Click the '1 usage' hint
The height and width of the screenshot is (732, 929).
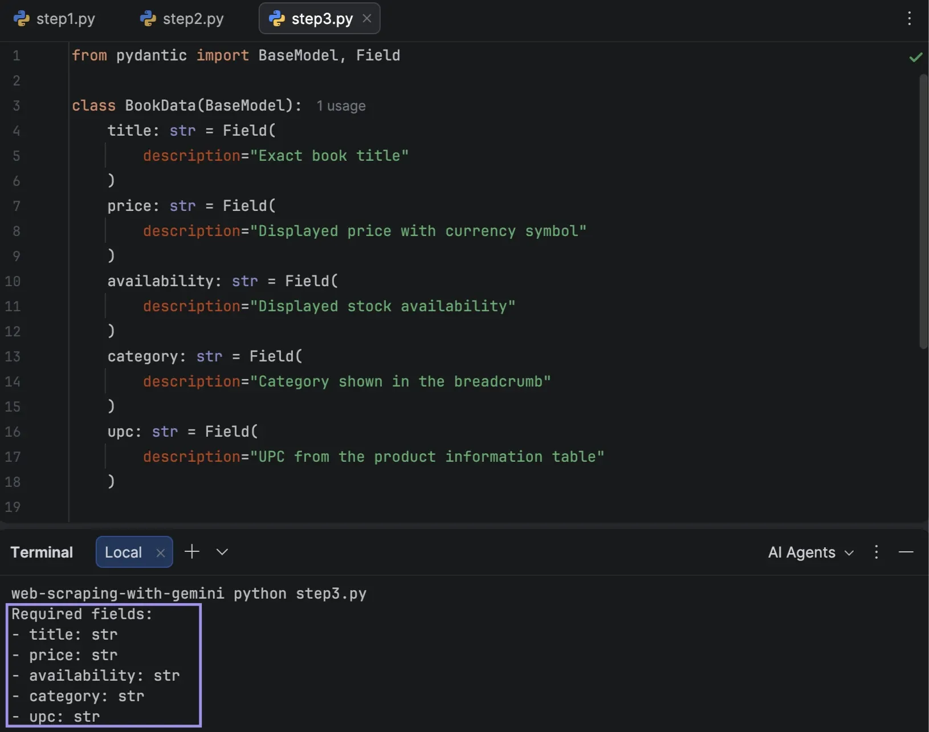point(341,106)
